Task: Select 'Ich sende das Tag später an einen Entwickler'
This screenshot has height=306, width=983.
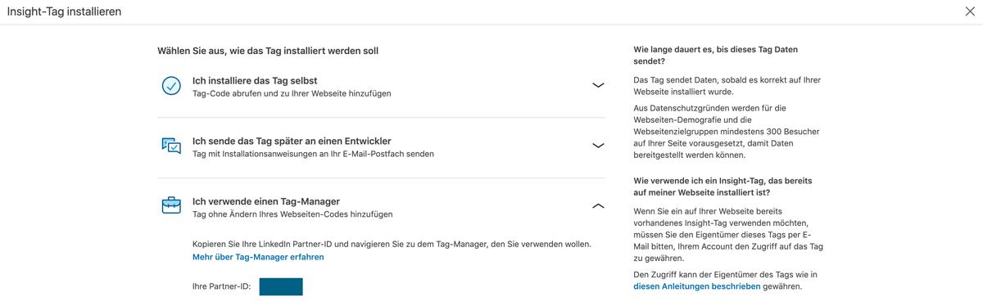Action: pos(292,142)
